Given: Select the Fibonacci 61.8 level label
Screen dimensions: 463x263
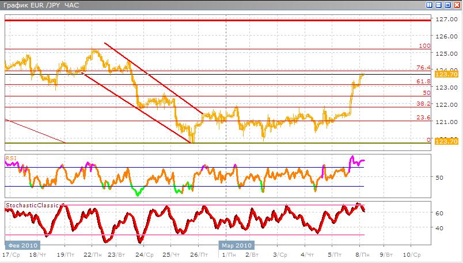Looking at the screenshot, I should [423, 82].
